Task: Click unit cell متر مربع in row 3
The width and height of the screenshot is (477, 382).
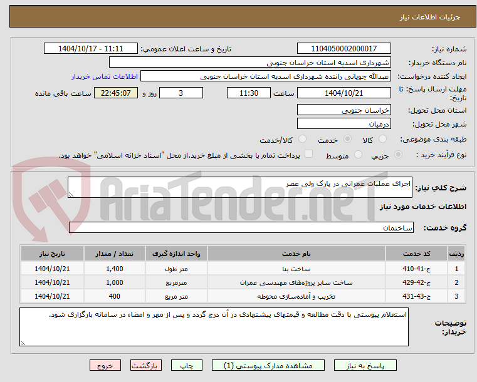Action: pyautogui.click(x=176, y=296)
